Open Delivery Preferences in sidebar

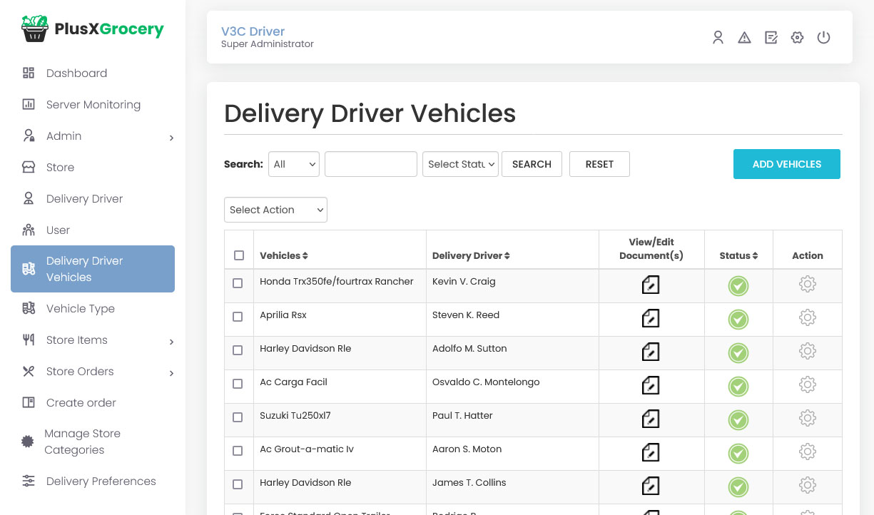(101, 481)
